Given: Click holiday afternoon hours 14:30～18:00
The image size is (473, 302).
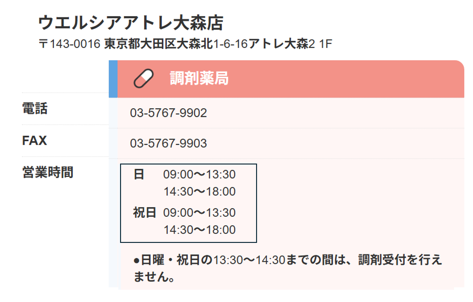Looking at the screenshot, I should (x=199, y=230).
